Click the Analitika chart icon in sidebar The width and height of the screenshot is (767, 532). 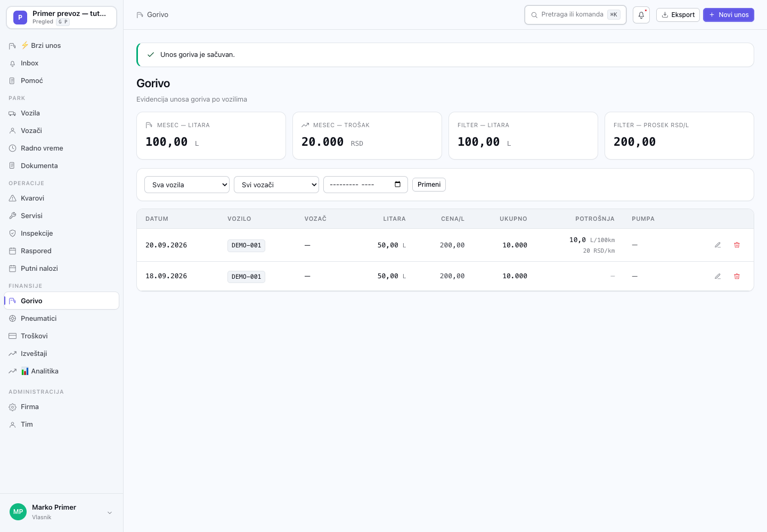25,371
